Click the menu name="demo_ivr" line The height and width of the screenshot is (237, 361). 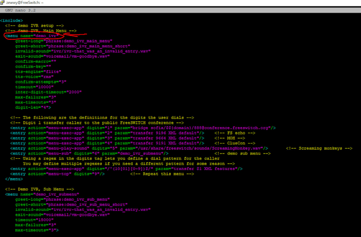click(x=32, y=36)
